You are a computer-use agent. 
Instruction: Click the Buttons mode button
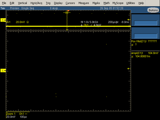pos(153,10)
